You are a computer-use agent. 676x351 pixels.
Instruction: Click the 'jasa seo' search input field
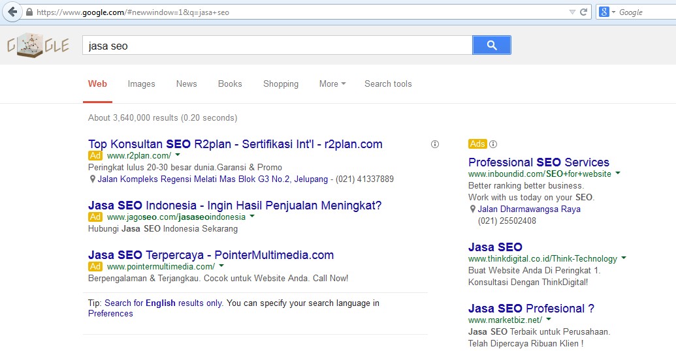[x=277, y=45]
